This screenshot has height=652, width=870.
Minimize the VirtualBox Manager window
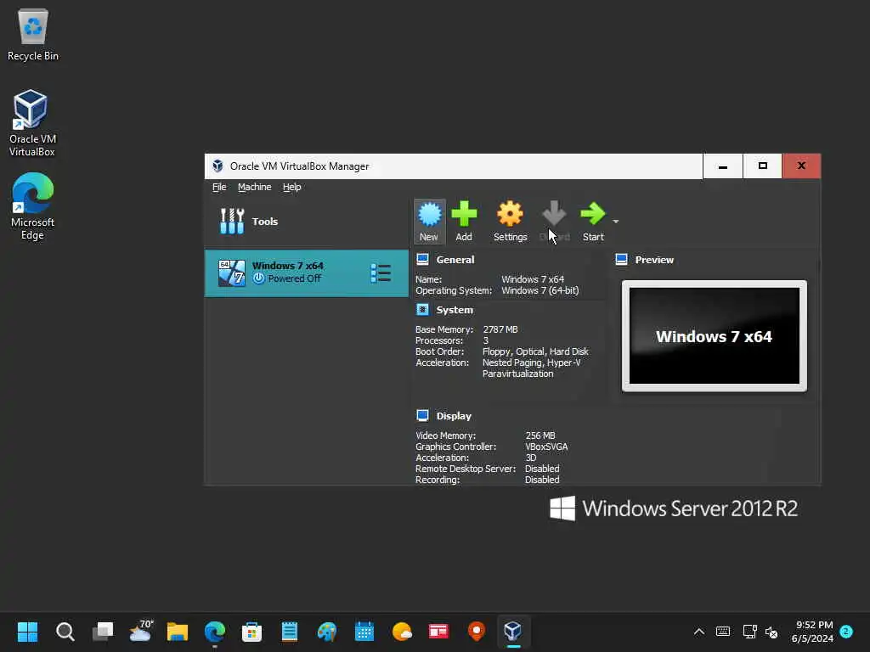point(722,166)
